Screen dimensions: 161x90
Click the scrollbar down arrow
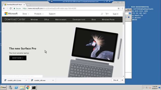pyautogui.click(x=124, y=76)
